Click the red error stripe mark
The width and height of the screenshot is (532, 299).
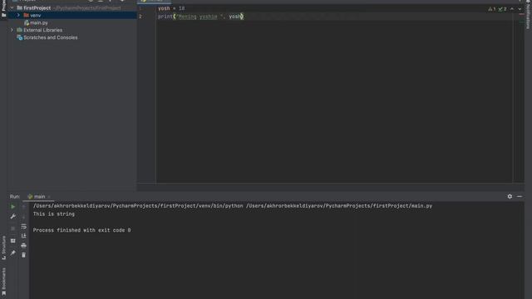(x=521, y=15)
